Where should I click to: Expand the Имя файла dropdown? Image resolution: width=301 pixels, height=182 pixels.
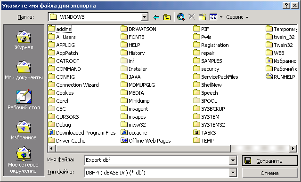click(x=233, y=160)
